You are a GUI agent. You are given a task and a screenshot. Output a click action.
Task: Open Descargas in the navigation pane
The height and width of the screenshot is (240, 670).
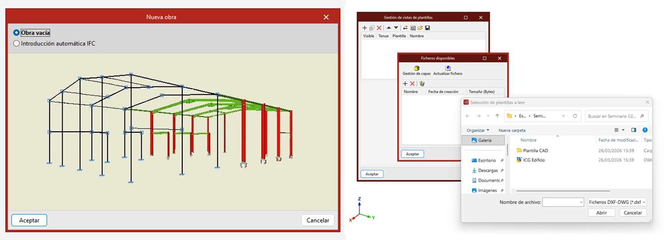click(x=487, y=171)
